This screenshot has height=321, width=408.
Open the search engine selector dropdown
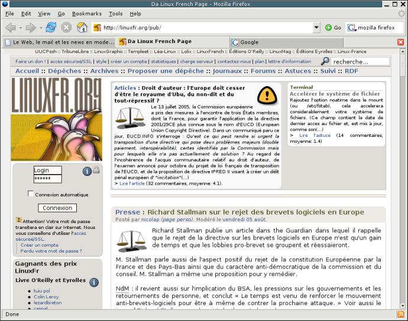[x=352, y=27]
